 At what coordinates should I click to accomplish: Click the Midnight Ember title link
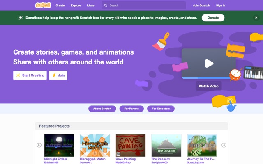[x=56, y=159]
